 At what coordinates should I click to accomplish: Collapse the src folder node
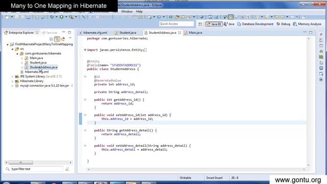point(12,49)
